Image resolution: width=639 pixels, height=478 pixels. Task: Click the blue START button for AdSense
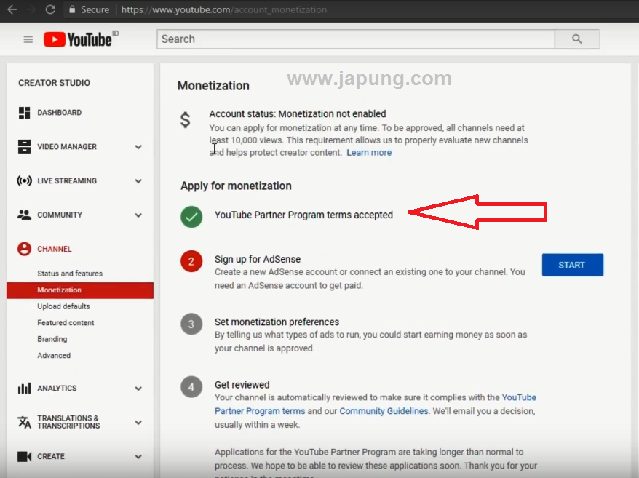pos(573,265)
